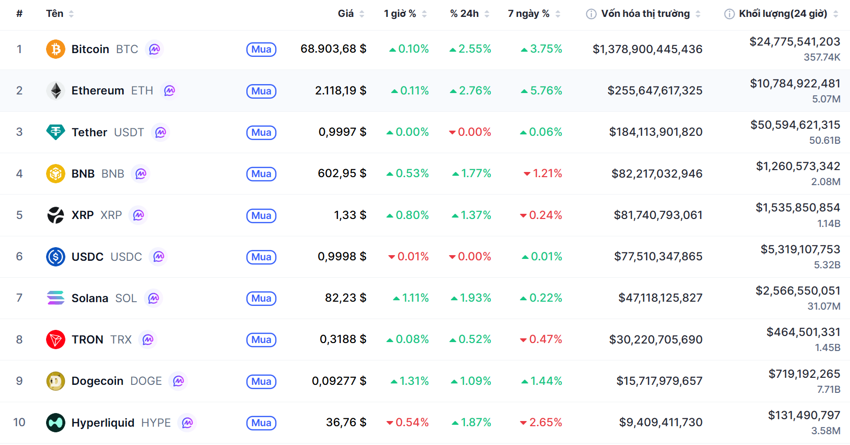This screenshot has width=850, height=445.
Task: Open the purple chart icon beside USDC ticker
Action: 159,257
